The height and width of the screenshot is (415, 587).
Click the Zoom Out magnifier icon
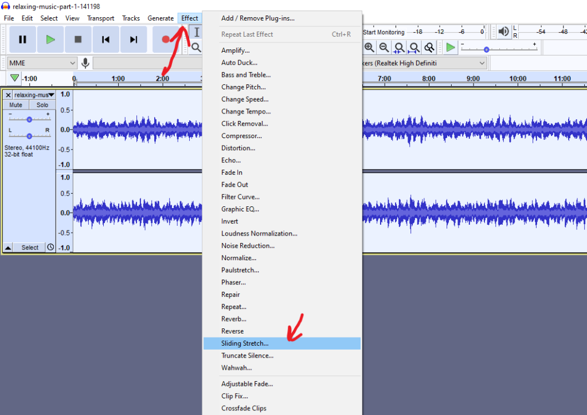click(x=384, y=48)
